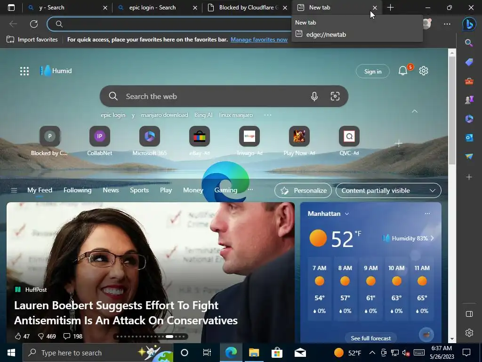This screenshot has height=362, width=482.
Task: Open sidebar settings gear at bottom
Action: [x=469, y=333]
